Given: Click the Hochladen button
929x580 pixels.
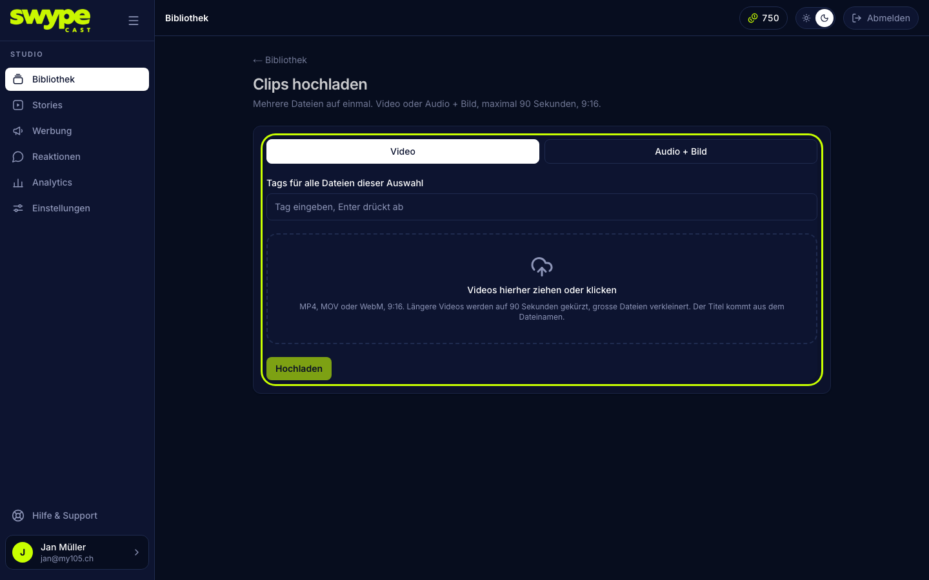Looking at the screenshot, I should click(299, 369).
